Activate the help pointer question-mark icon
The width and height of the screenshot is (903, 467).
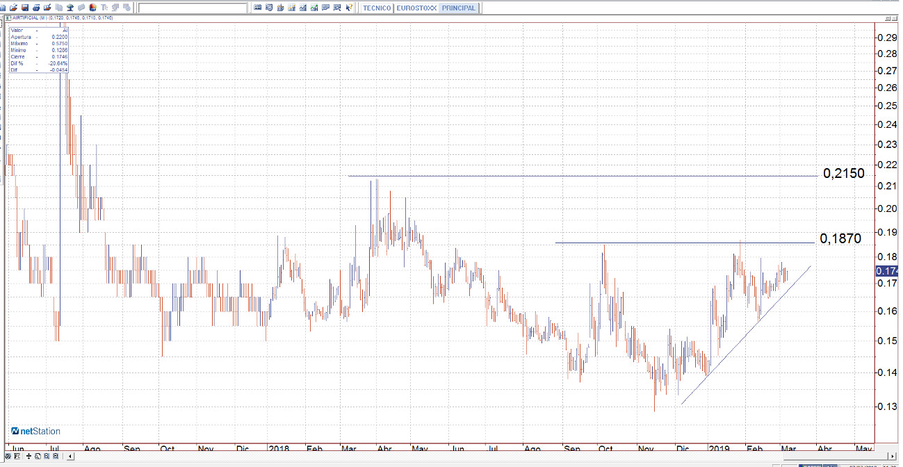coord(349,8)
